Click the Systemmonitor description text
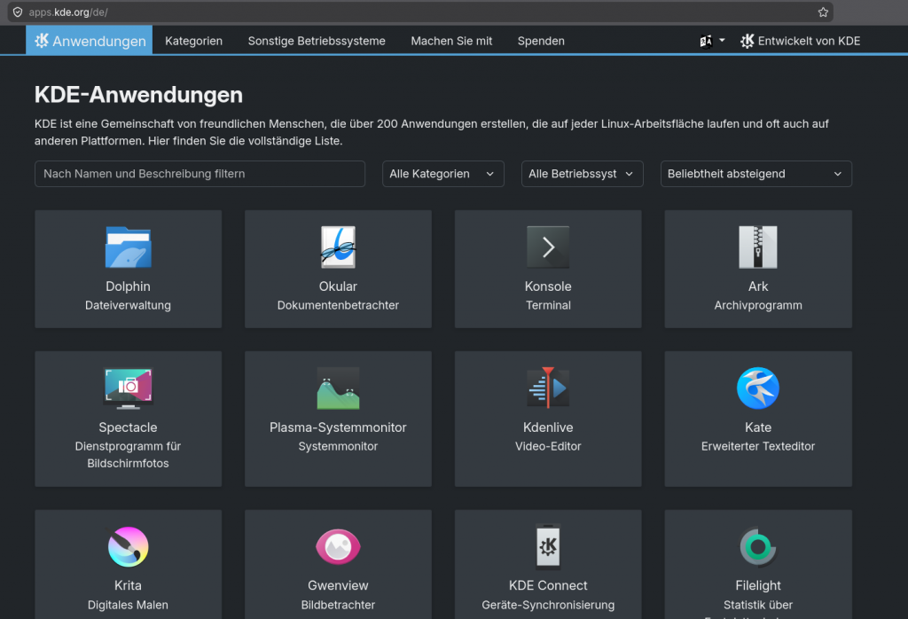The width and height of the screenshot is (908, 619). pos(338,446)
